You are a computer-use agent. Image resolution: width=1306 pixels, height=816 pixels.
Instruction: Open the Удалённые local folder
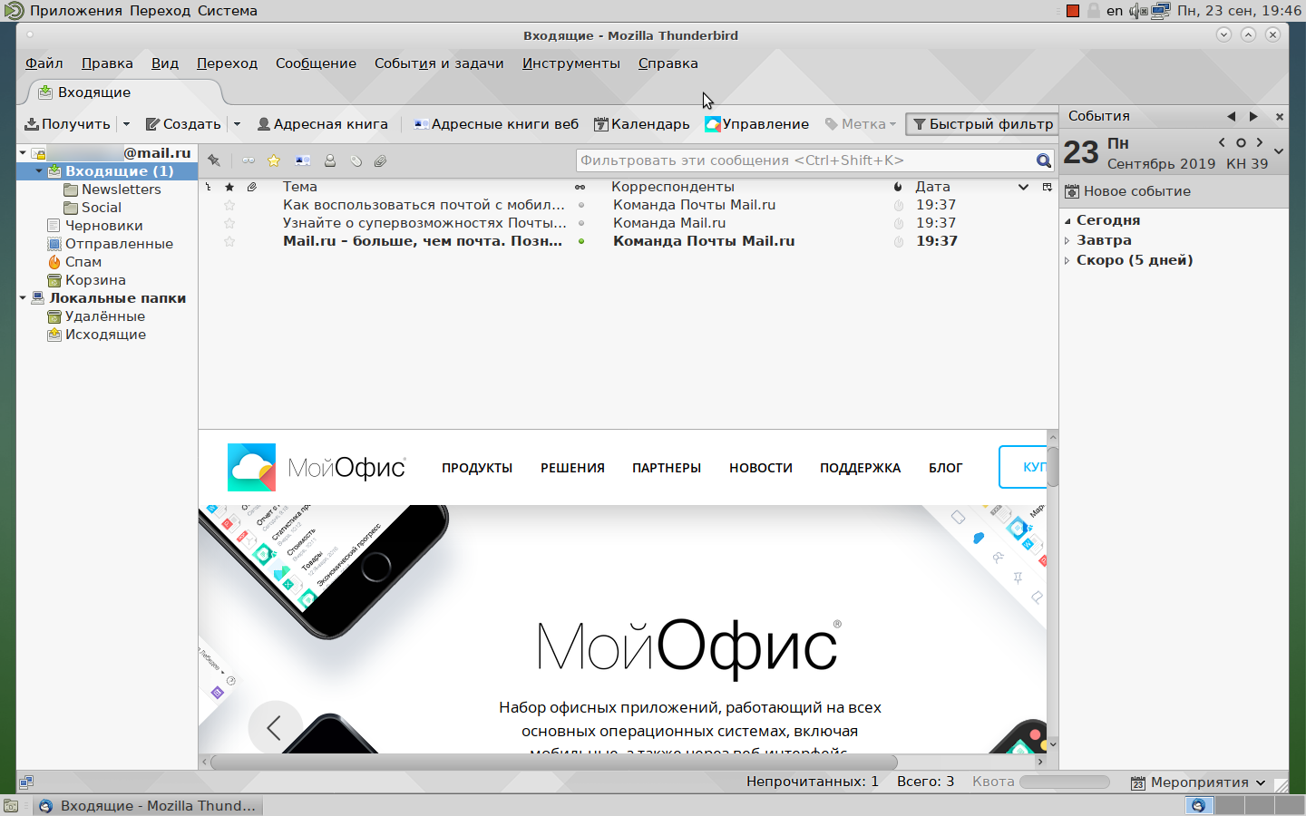(104, 316)
